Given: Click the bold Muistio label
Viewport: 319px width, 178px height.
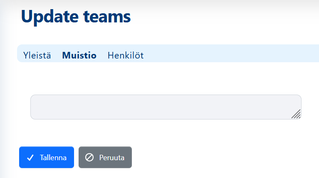Looking at the screenshot, I should (x=79, y=56).
